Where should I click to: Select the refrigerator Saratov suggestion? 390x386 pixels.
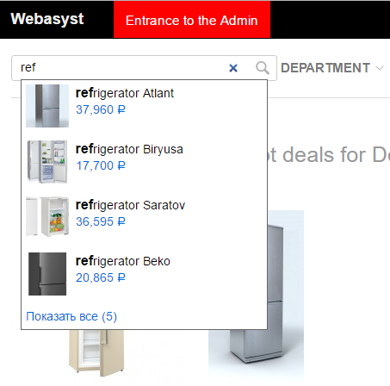(x=144, y=217)
